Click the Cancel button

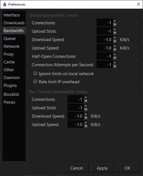[77, 168]
